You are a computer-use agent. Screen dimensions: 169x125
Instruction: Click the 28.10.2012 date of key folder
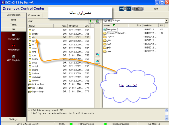(76, 41)
